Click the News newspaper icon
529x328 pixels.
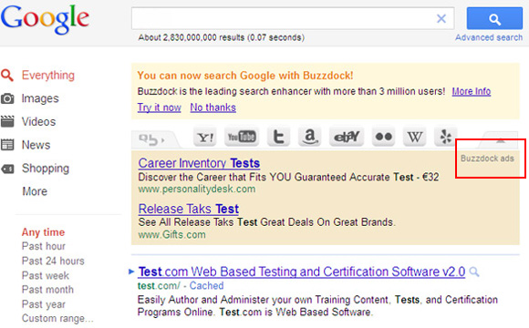(7, 145)
